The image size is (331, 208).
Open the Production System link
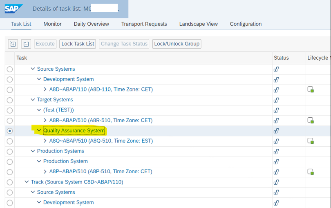(x=65, y=161)
